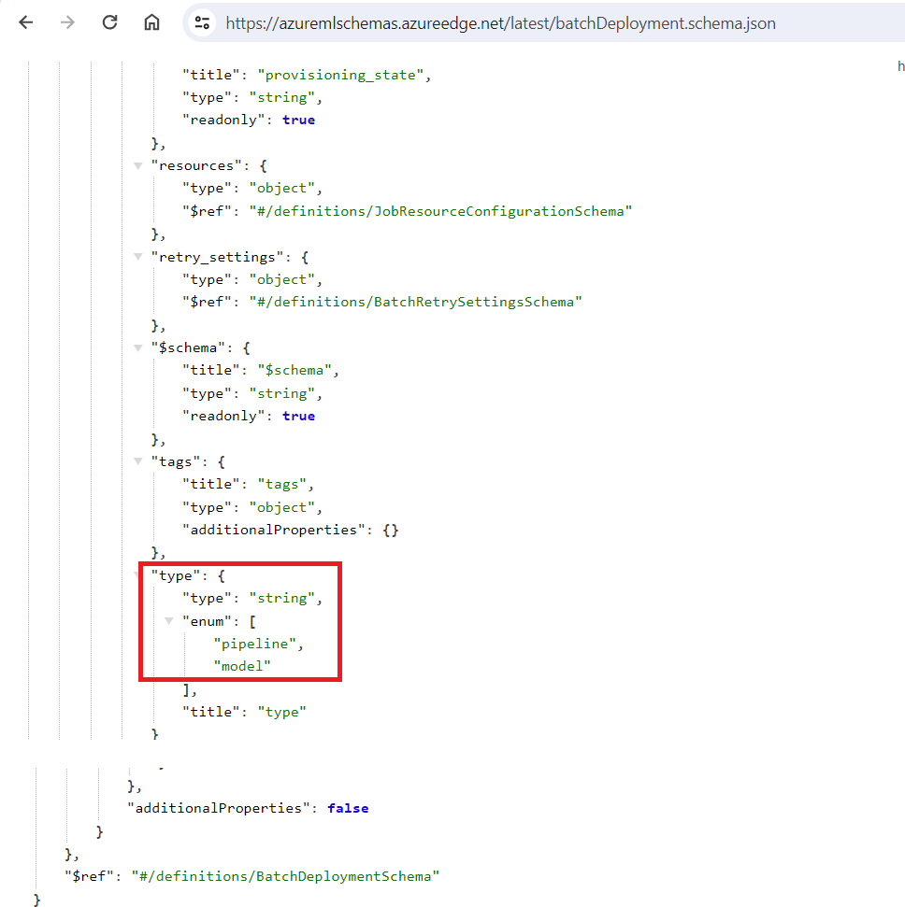Select the "model" enum value
Image resolution: width=905 pixels, height=907 pixels.
pos(243,666)
